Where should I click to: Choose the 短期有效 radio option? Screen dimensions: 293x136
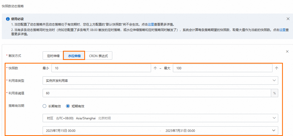(75, 106)
